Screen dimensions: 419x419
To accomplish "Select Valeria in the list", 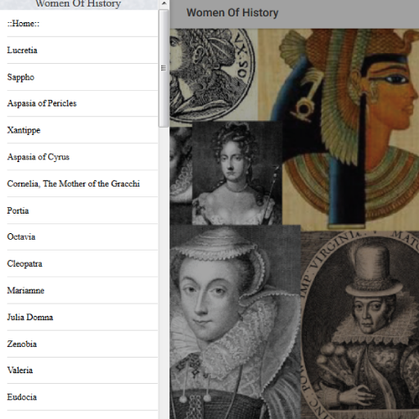I will [83, 370].
